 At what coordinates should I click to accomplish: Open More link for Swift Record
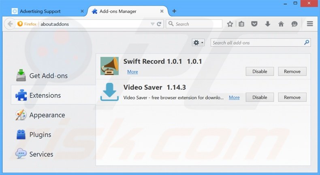(x=132, y=72)
